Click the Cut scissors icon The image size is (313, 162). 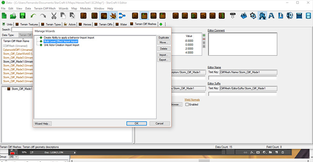click(54, 16)
